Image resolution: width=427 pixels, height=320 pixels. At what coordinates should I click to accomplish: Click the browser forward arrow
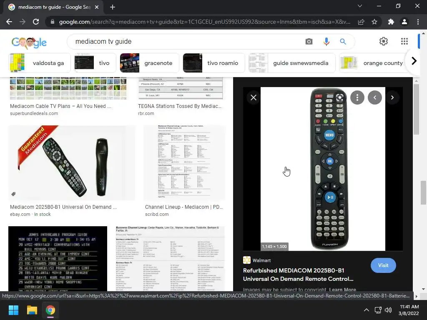point(23,22)
